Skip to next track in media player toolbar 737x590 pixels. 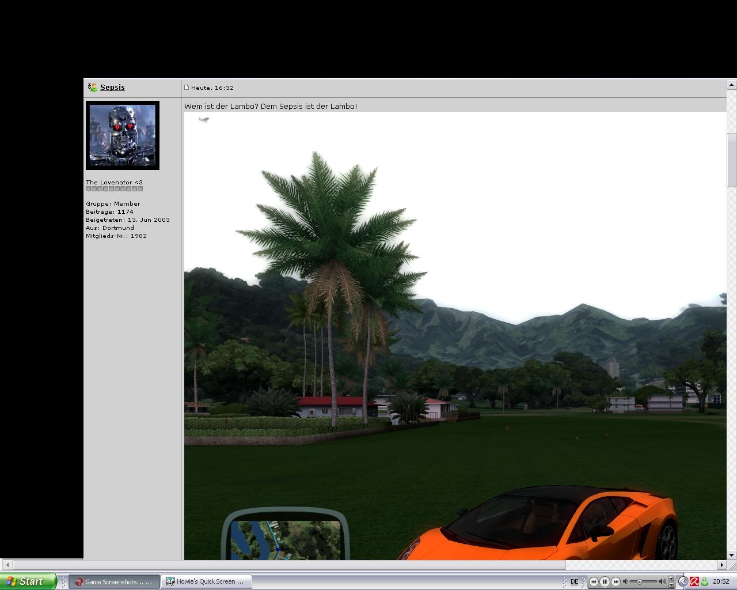(616, 581)
